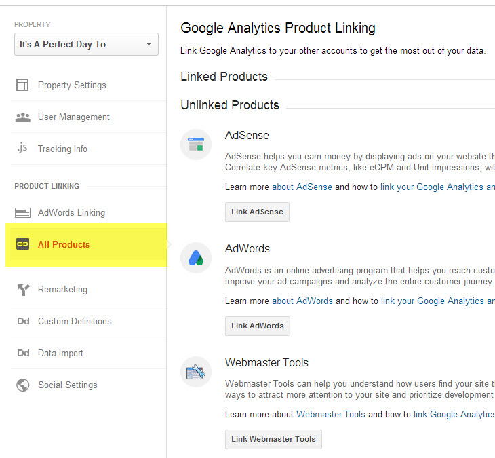The height and width of the screenshot is (458, 495).
Task: Open AdWords Linking
Action: [71, 212]
